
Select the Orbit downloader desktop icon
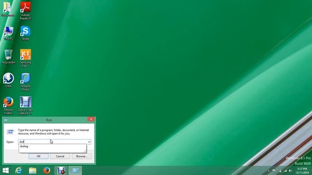tap(8, 80)
